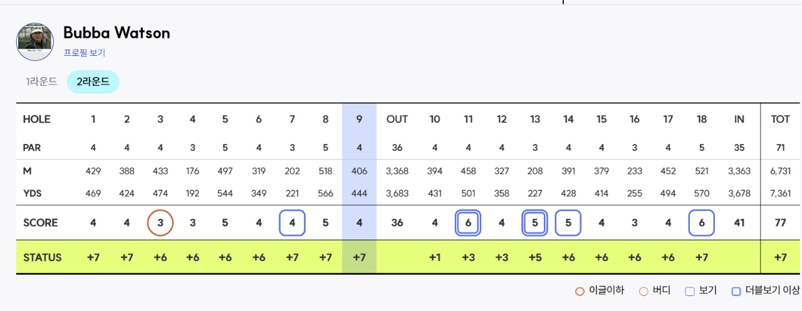Click the boxed score 5 on hole 14
The height and width of the screenshot is (311, 802).
(568, 223)
